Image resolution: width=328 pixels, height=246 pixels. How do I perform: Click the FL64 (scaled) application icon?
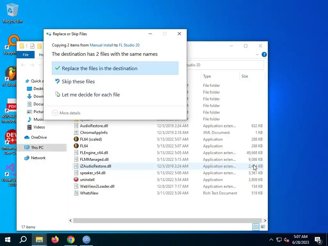coord(76,139)
